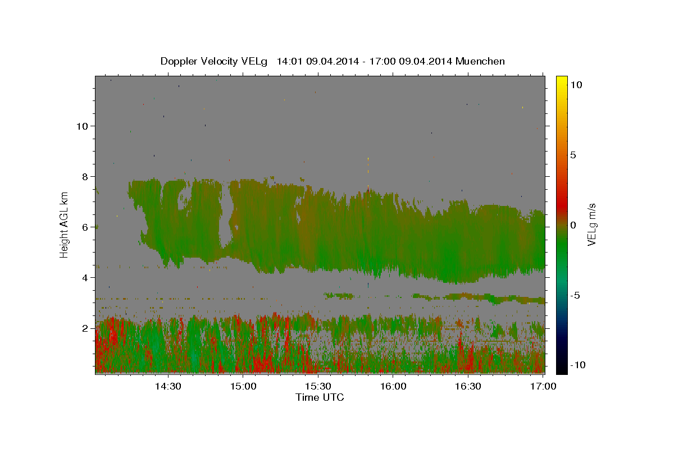Click the '17:00' time axis label
Image resolution: width=674 pixels, height=449 pixels.
[x=543, y=386]
